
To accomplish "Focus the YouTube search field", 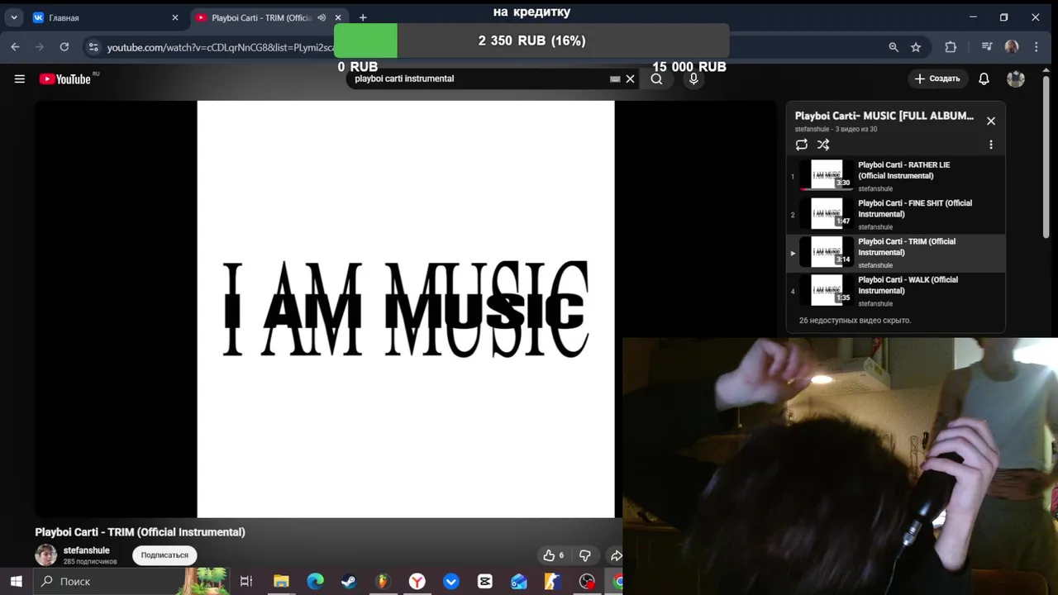I will 479,79.
